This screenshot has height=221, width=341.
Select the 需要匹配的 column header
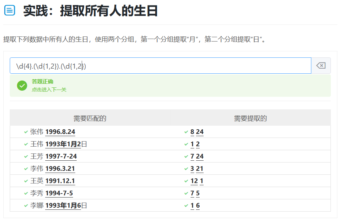tap(90, 118)
